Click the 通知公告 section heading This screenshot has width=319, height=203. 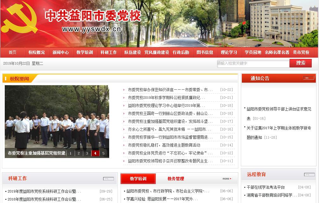[x=260, y=78]
